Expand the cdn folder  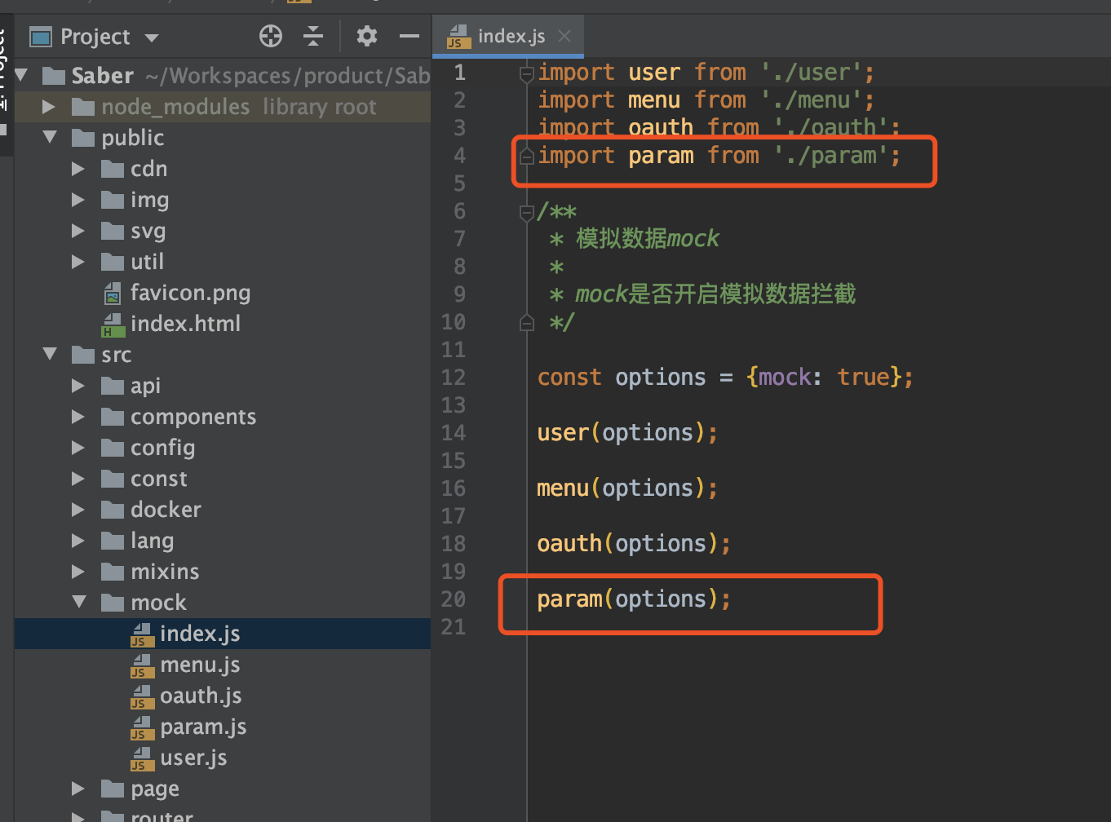pyautogui.click(x=78, y=169)
